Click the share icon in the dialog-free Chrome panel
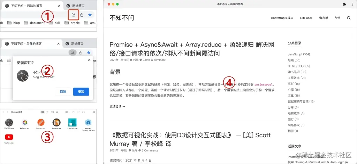Viewport: 357px width, 164px height. 82,15
